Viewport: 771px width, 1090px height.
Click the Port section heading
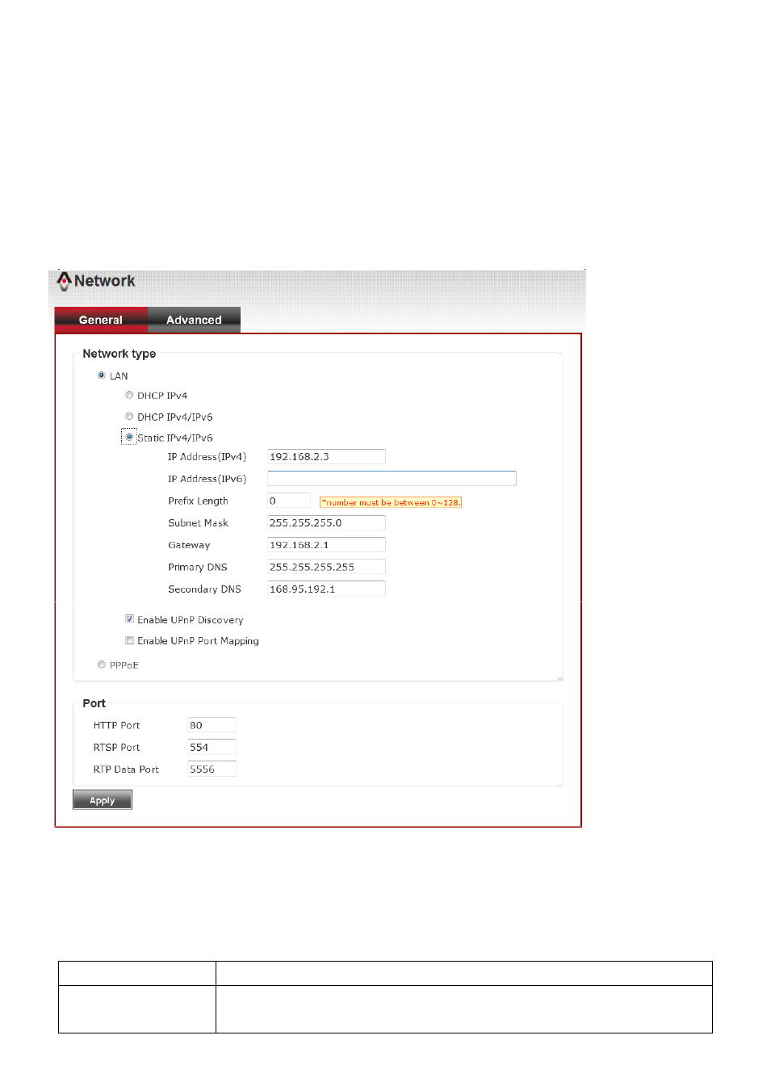(x=94, y=703)
